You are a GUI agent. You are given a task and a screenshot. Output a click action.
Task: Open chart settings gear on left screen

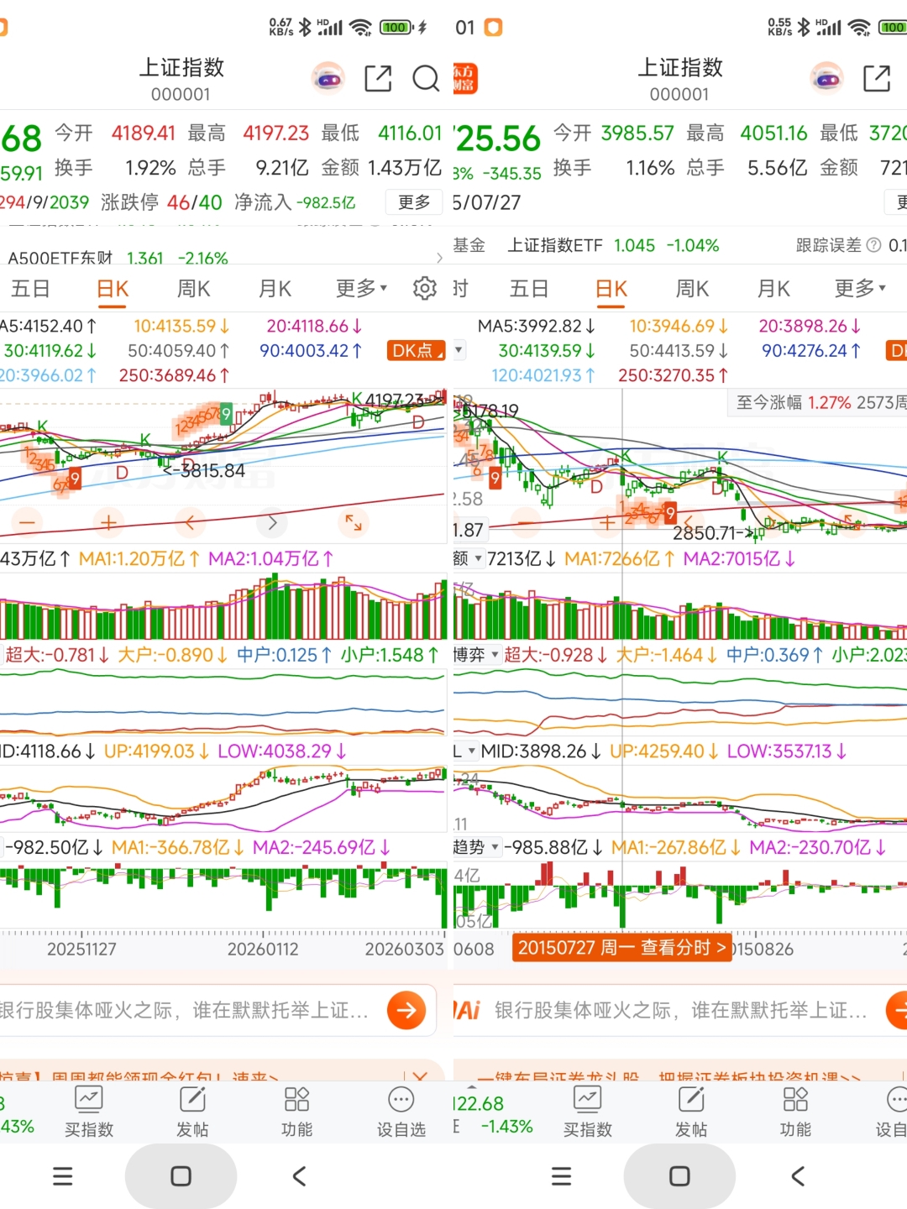pos(425,288)
